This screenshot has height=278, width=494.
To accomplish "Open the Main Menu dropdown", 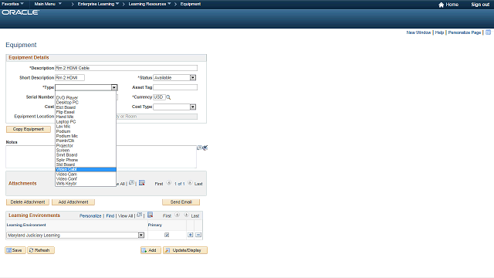I will click(x=48, y=4).
